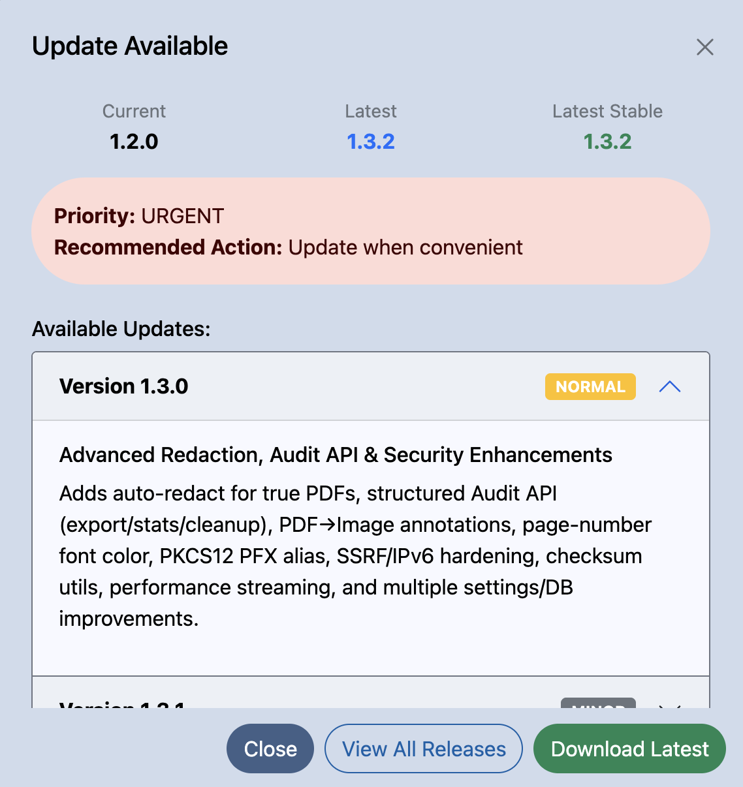Click the Update Available dialog title
The height and width of the screenshot is (787, 743).
point(130,46)
